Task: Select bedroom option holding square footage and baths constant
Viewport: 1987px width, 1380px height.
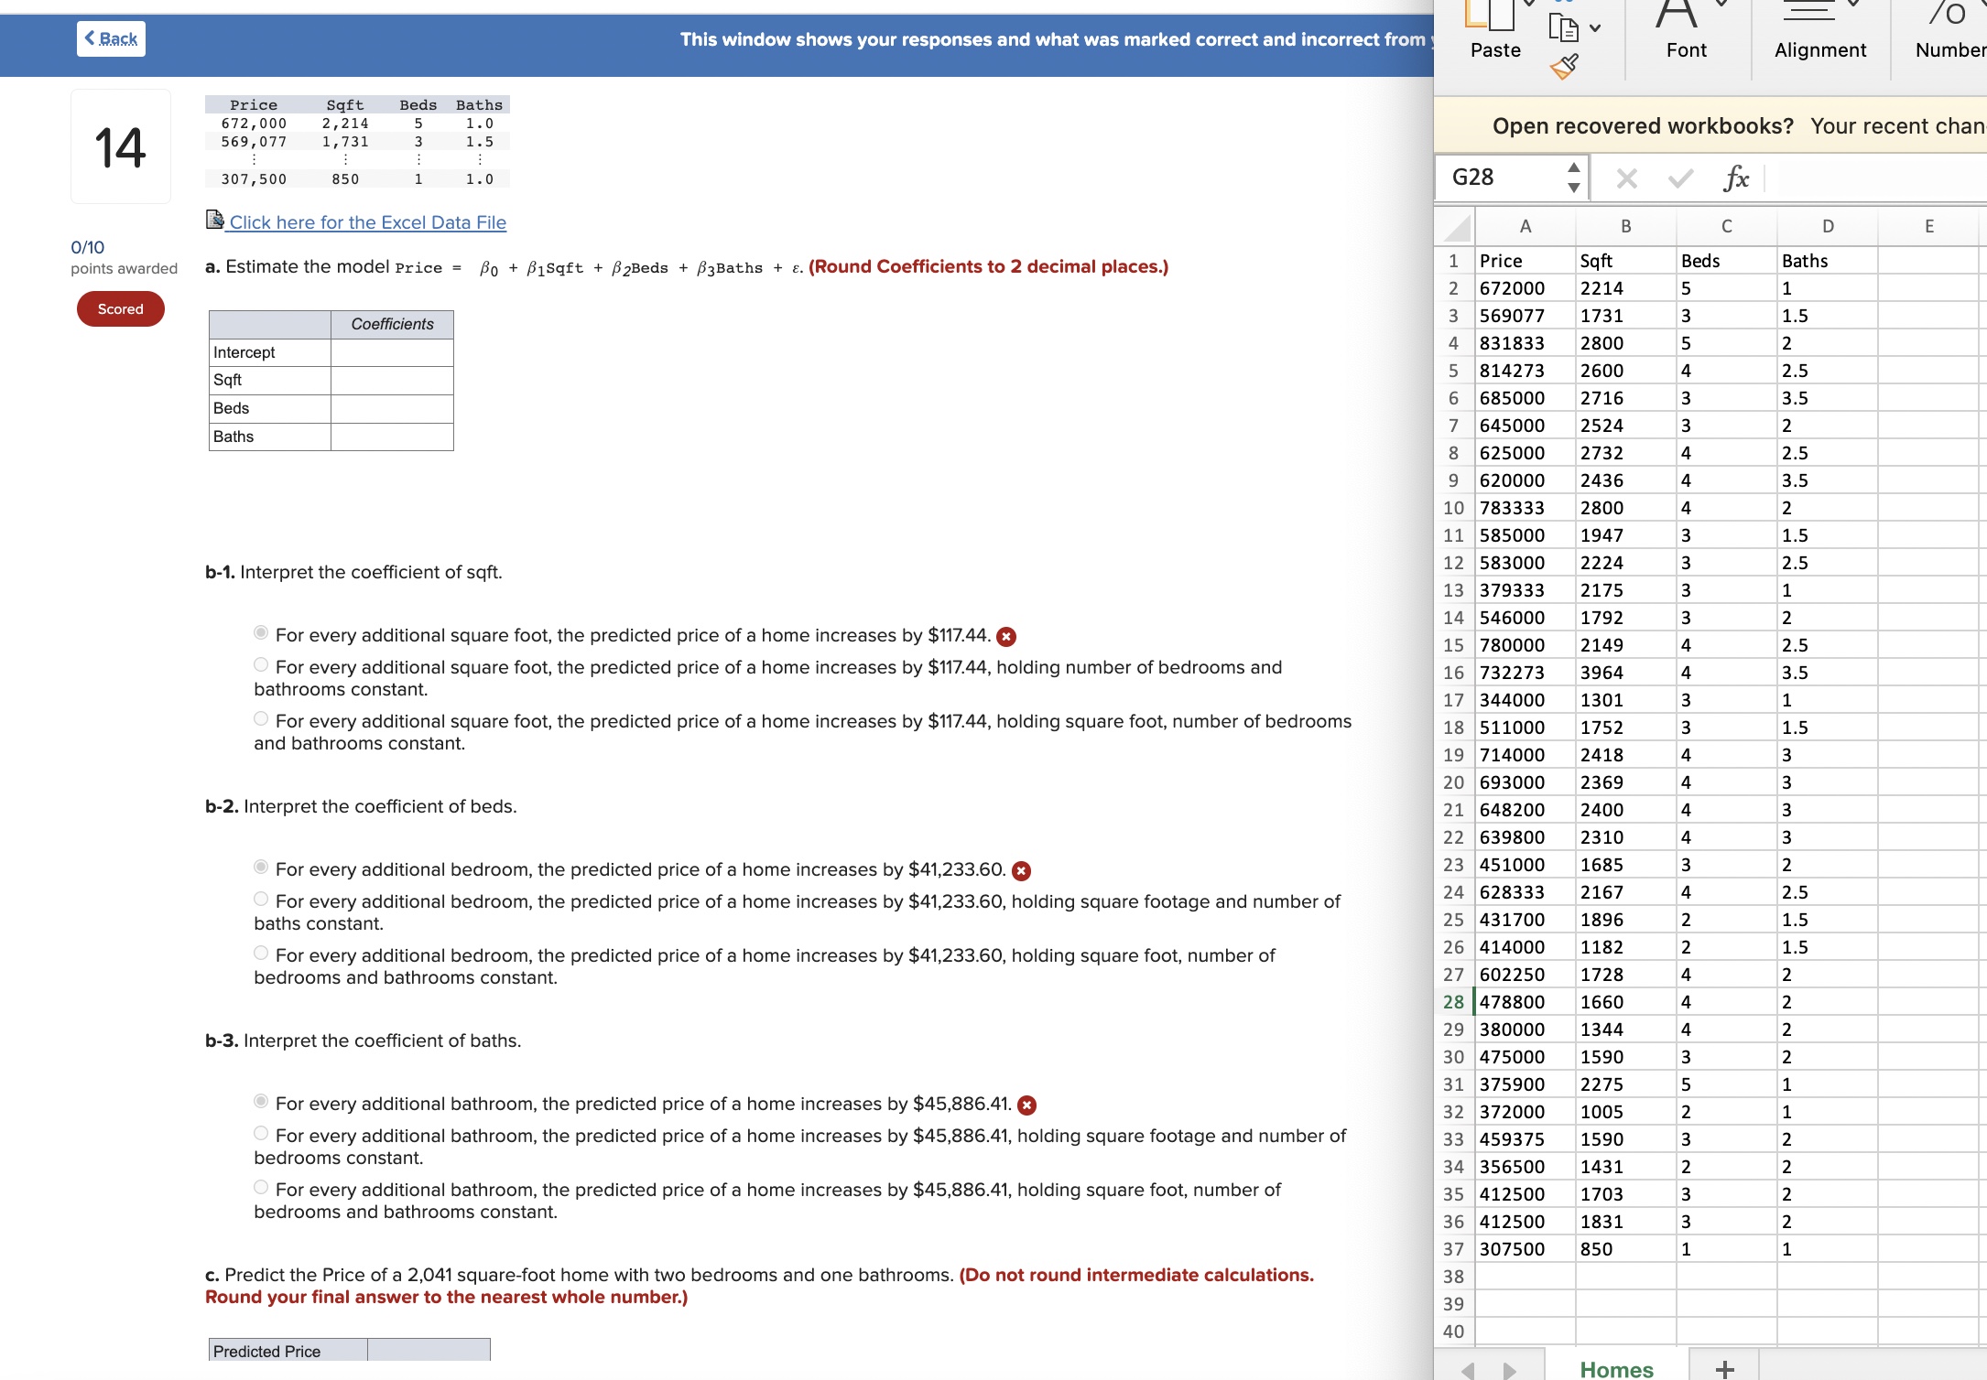Action: coord(261,900)
